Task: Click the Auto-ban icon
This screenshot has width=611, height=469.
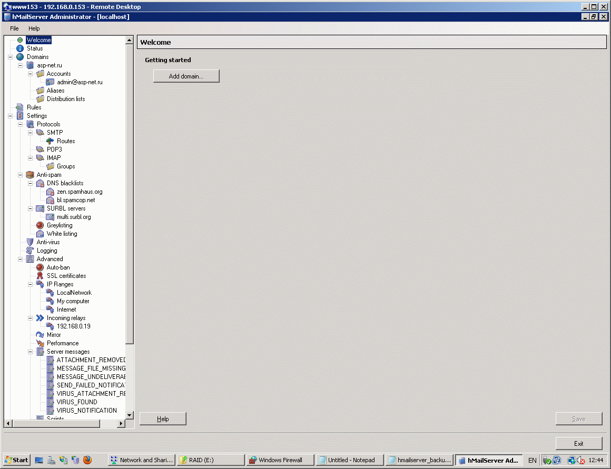Action: (40, 267)
